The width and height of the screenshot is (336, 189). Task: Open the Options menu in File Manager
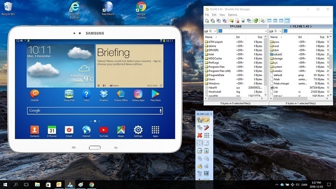coord(232,15)
